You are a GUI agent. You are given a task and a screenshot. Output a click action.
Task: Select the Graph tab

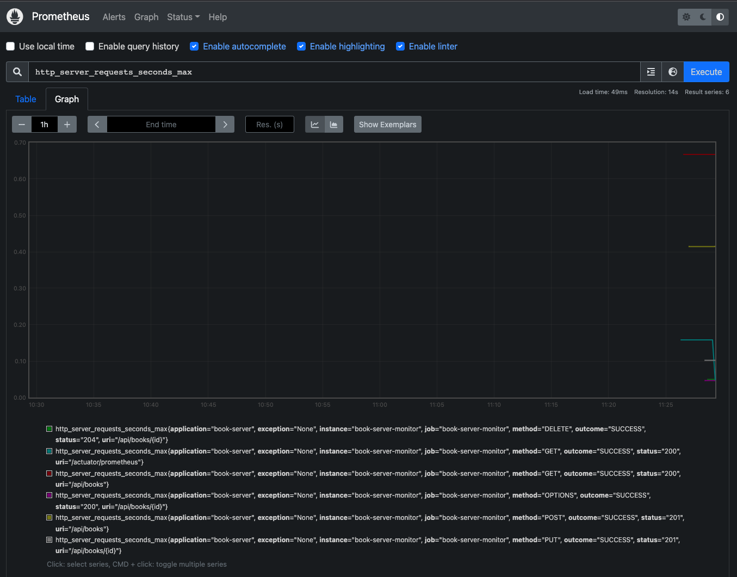(x=67, y=99)
